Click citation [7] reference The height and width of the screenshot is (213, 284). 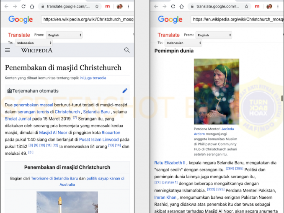click(x=75, y=118)
